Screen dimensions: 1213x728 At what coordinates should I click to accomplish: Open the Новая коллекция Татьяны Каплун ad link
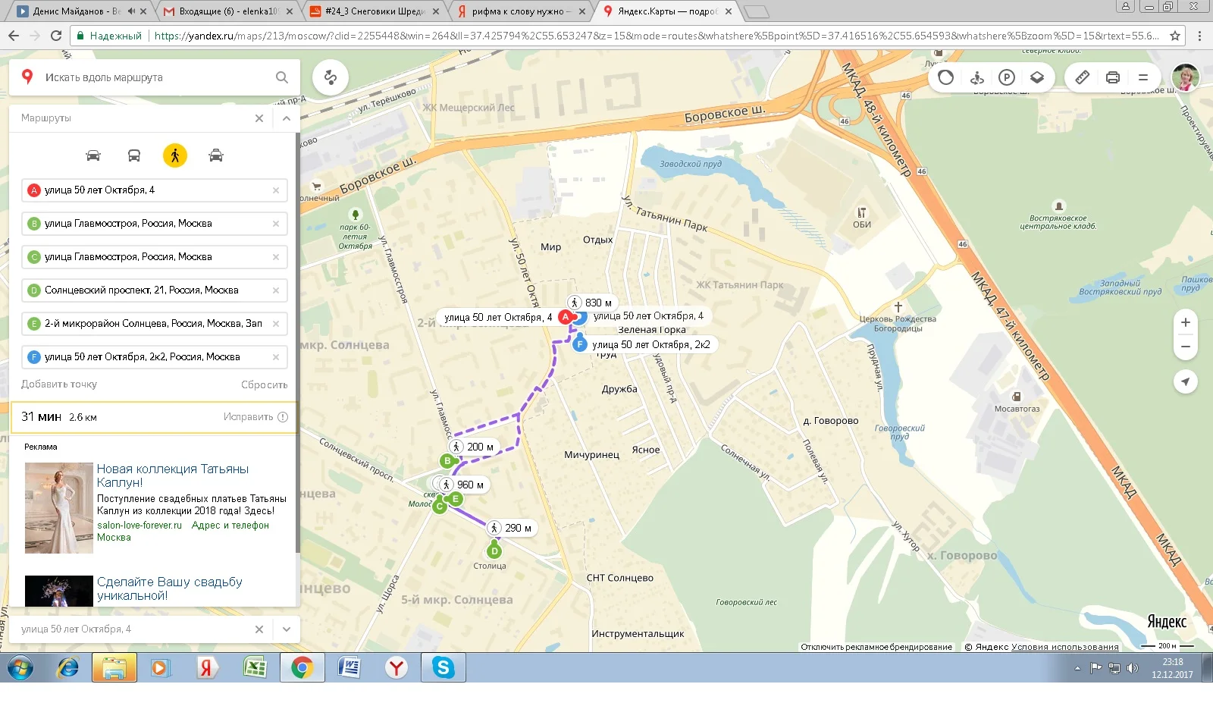click(173, 475)
